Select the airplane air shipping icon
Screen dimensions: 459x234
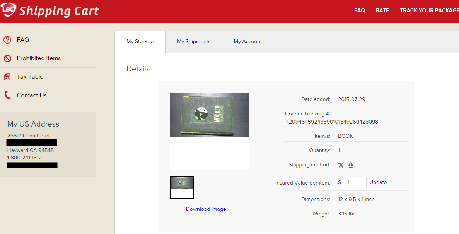pos(341,164)
